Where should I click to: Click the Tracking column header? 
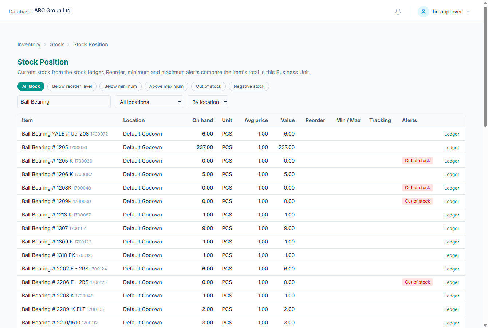click(x=380, y=120)
